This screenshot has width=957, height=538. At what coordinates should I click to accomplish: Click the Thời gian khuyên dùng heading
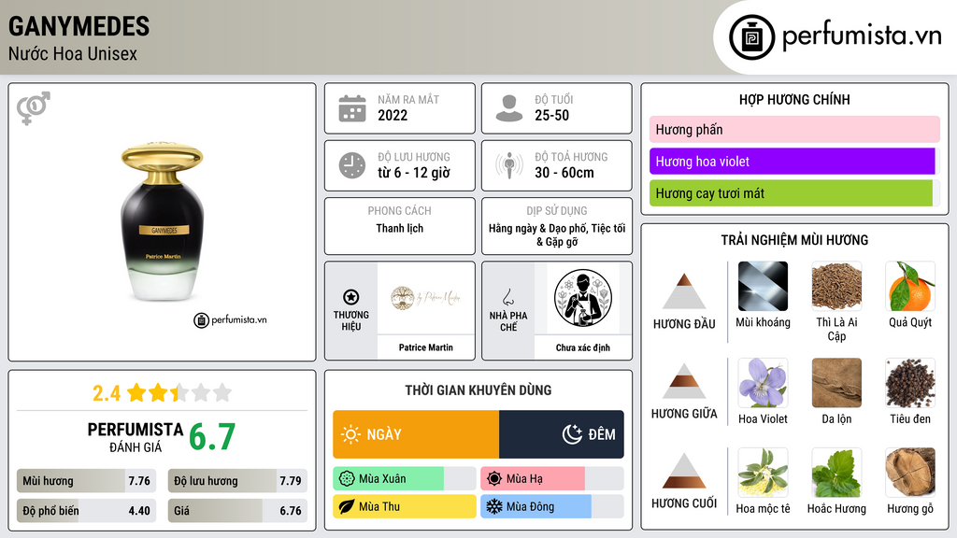point(478,390)
